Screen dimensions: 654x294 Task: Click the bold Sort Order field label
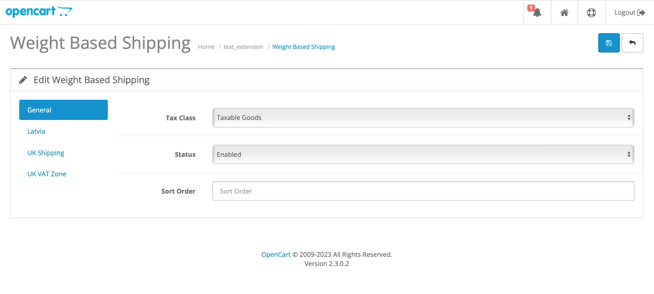click(x=178, y=191)
